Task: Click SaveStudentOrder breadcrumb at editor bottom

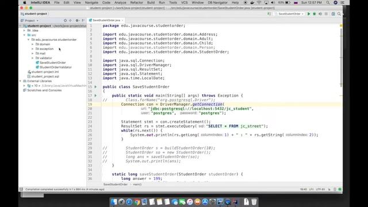Action: pyautogui.click(x=116, y=185)
